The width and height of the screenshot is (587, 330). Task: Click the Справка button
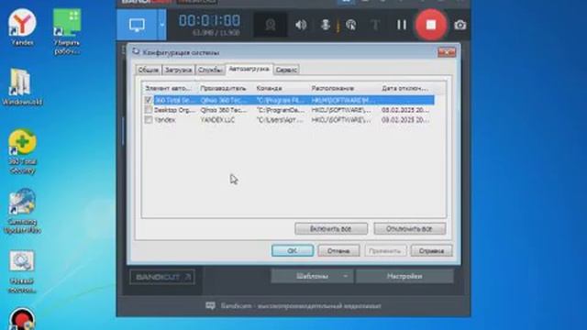(x=431, y=250)
